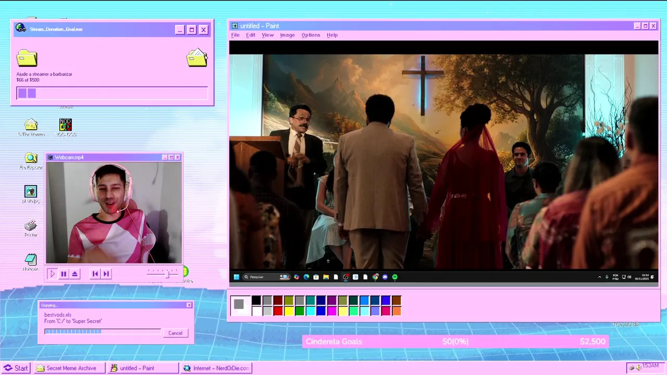Click the 1:53AM clock in system tray
Screen dimensions: 667x375
[x=650, y=366]
